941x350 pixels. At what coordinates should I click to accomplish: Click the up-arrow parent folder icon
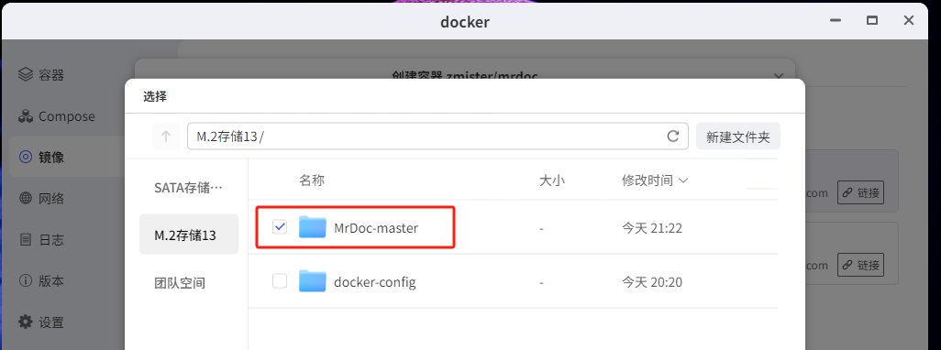(x=166, y=137)
